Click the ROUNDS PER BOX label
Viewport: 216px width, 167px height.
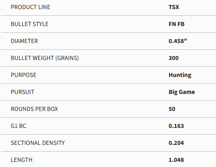tap(34, 109)
